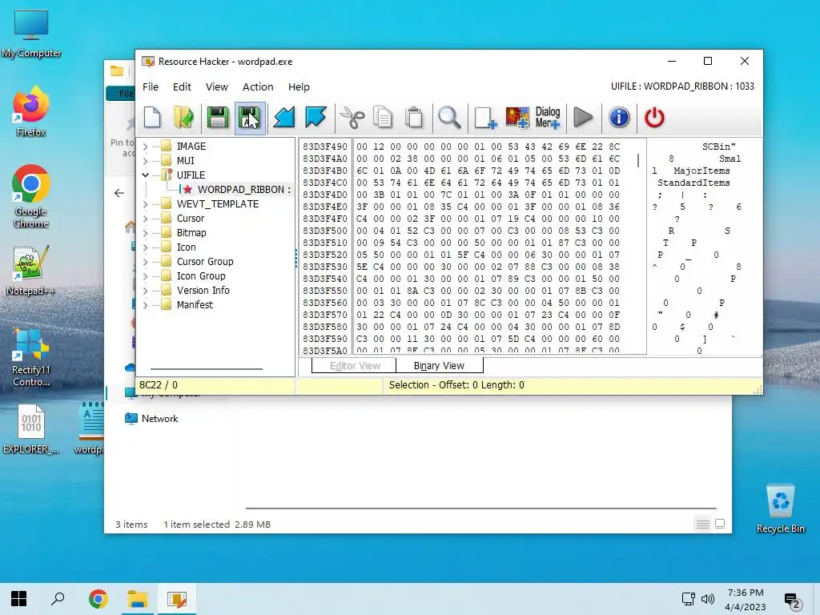This screenshot has height=615, width=820.
Task: Expand the Icon tree node
Action: point(146,247)
